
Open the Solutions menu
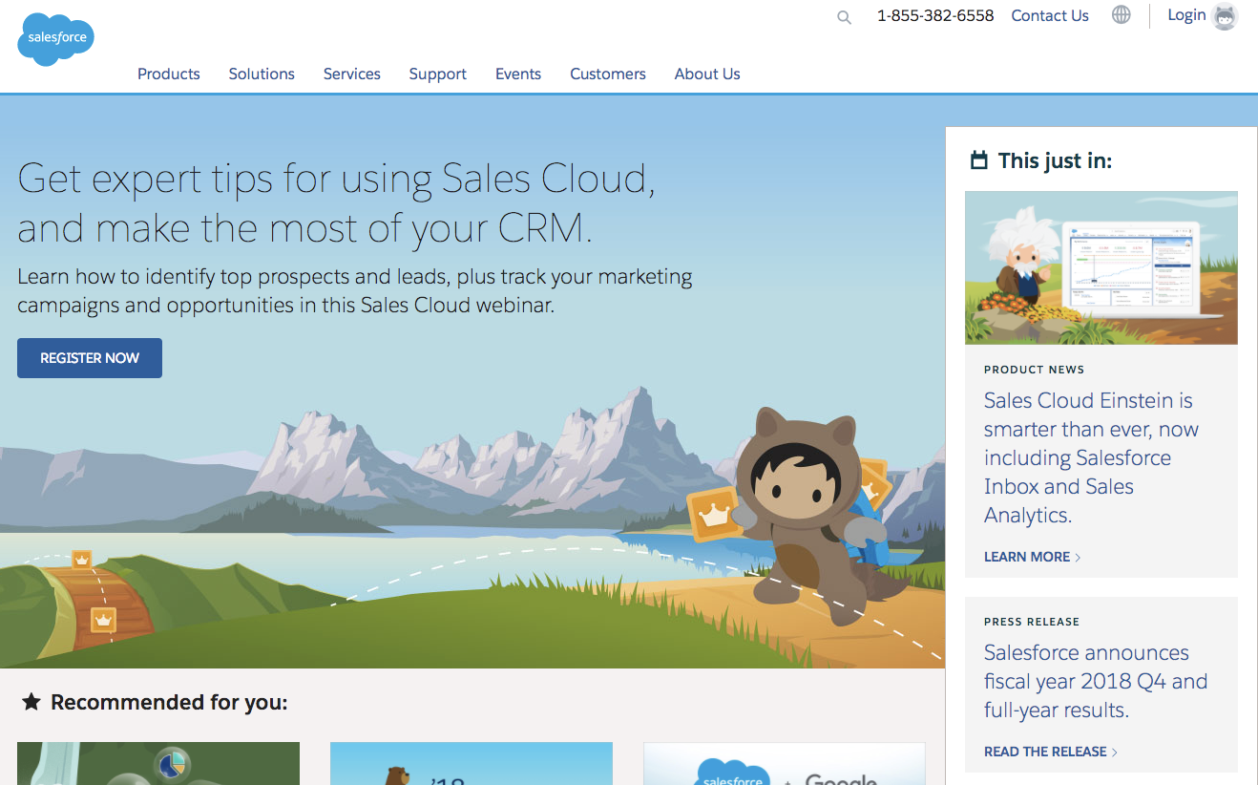[262, 74]
